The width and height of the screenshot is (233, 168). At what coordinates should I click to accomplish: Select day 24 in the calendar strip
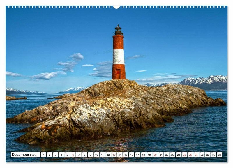(x=179, y=155)
